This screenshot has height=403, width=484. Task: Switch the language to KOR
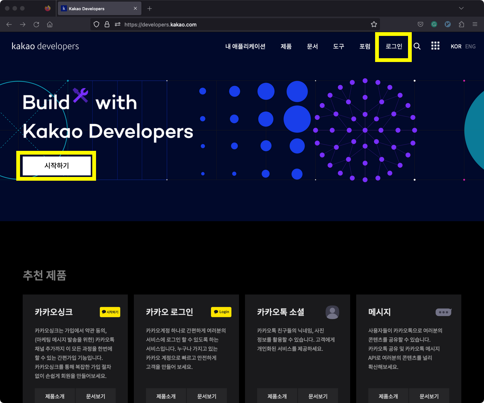click(456, 46)
